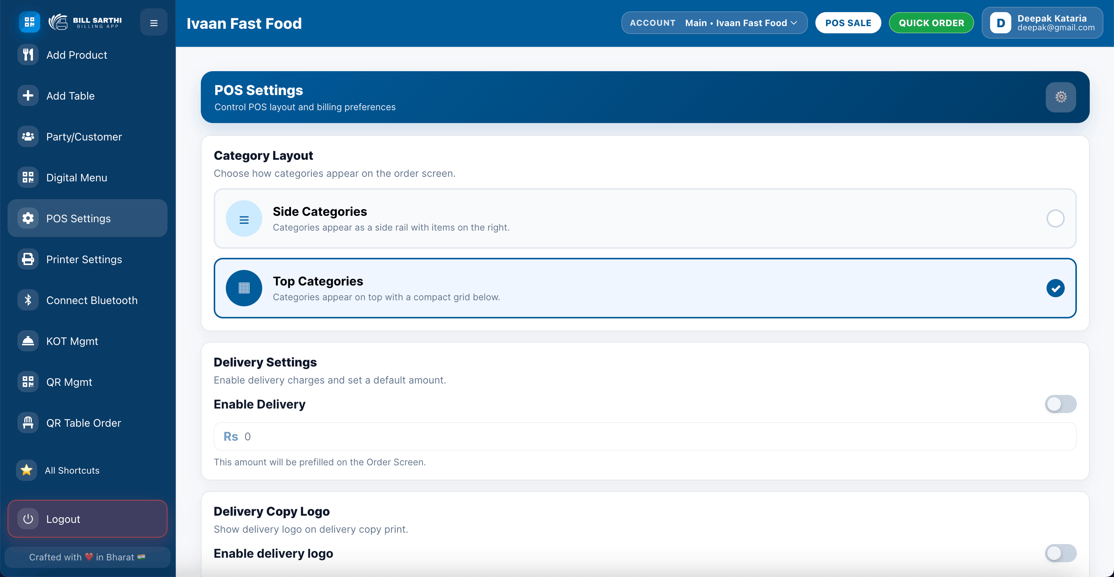Click the QR Table Order chair icon
1114x577 pixels.
coord(28,423)
